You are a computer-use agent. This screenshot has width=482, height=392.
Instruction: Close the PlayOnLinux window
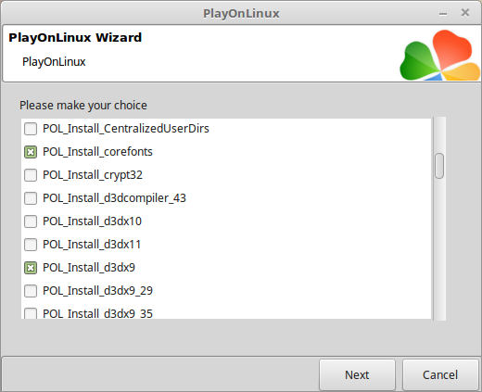[x=465, y=13]
